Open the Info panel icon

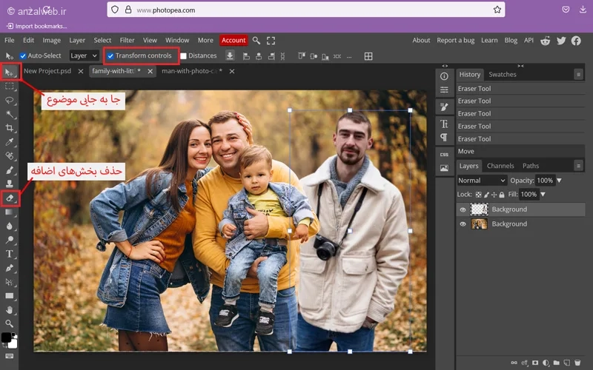444,76
